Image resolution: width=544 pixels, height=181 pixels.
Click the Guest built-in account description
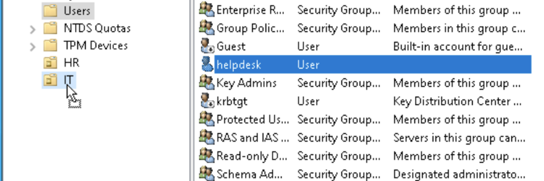[458, 46]
